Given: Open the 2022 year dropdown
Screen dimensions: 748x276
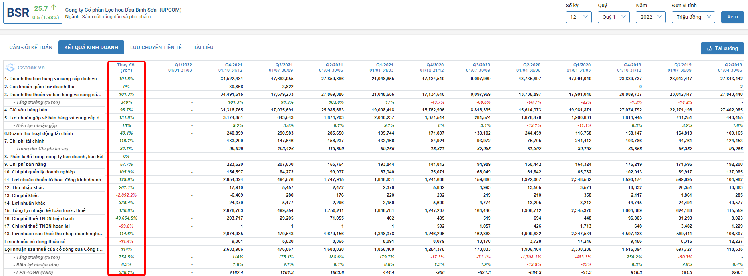Looking at the screenshot, I should click(650, 17).
